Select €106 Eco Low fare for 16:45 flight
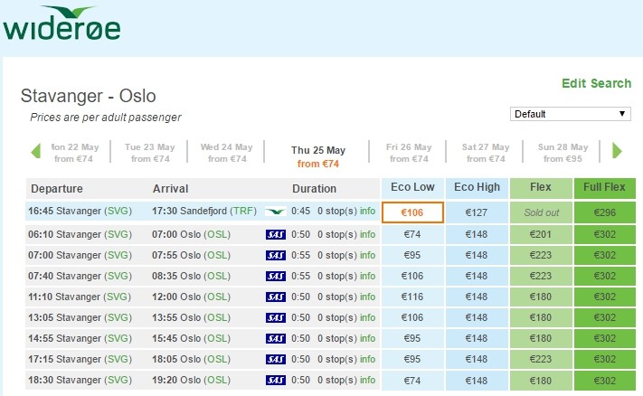The height and width of the screenshot is (396, 643). (412, 213)
